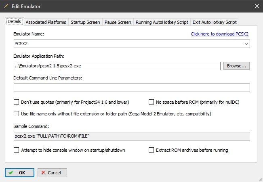Click the red X icon on Cancel
Image resolution: width=263 pixels, height=182 pixels.
coord(44,172)
